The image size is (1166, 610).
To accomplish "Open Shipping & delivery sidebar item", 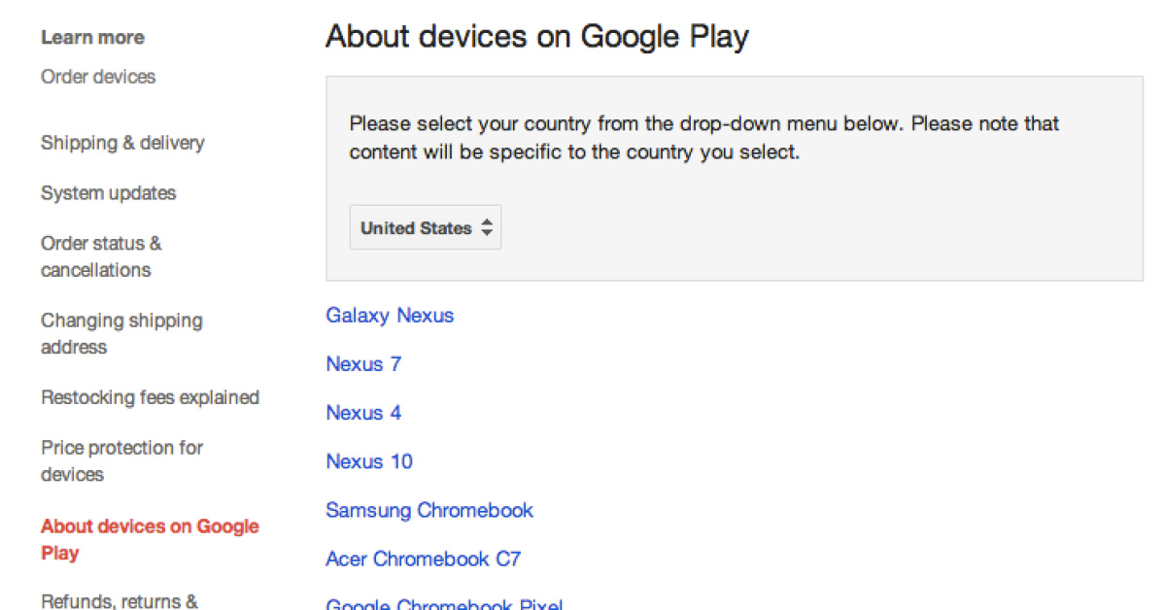I will click(x=122, y=143).
